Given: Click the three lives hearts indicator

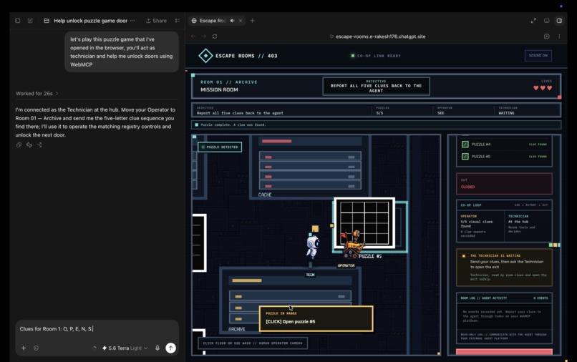Looking at the screenshot, I should click(x=543, y=88).
